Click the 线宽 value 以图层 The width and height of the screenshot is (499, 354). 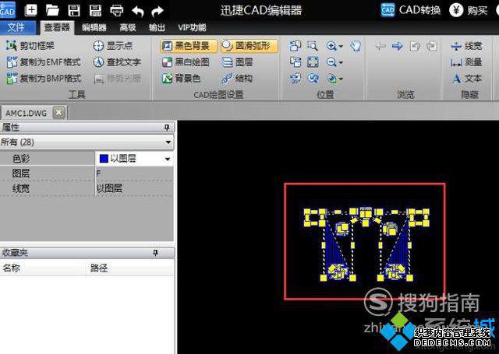click(x=134, y=188)
